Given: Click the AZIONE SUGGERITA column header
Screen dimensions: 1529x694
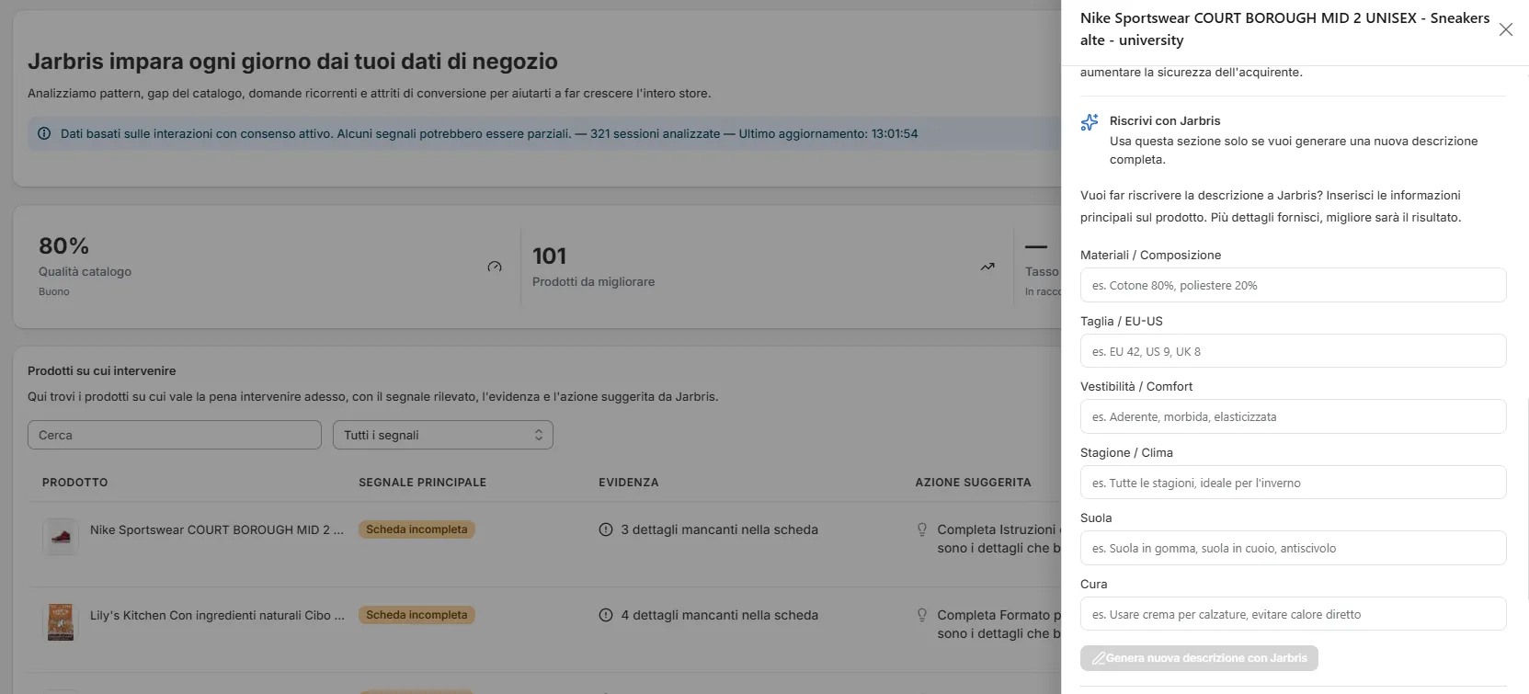Looking at the screenshot, I should point(973,483).
